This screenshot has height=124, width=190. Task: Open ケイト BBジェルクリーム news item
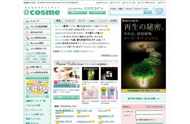[x=79, y=37]
